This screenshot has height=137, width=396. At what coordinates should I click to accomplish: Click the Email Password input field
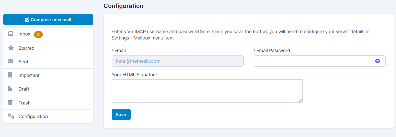(312, 61)
